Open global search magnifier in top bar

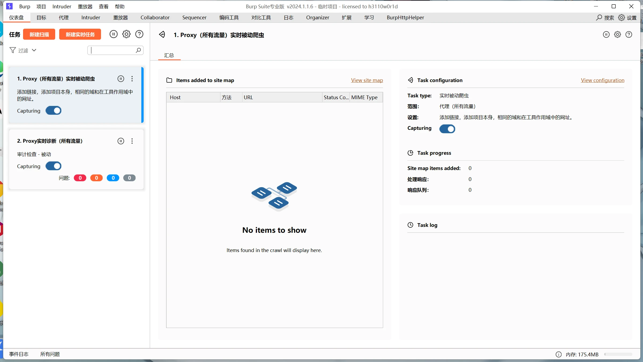coord(599,18)
